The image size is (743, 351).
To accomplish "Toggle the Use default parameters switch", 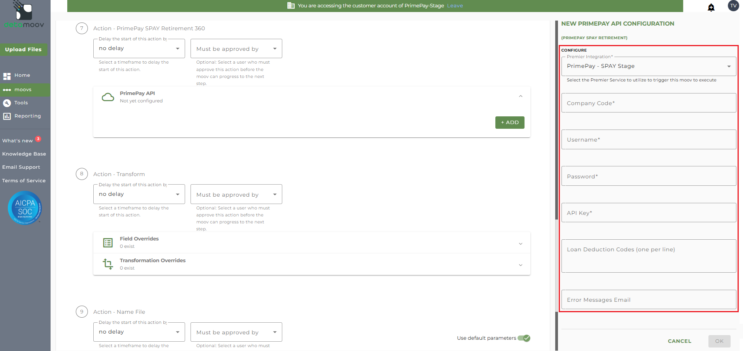I will [x=524, y=338].
